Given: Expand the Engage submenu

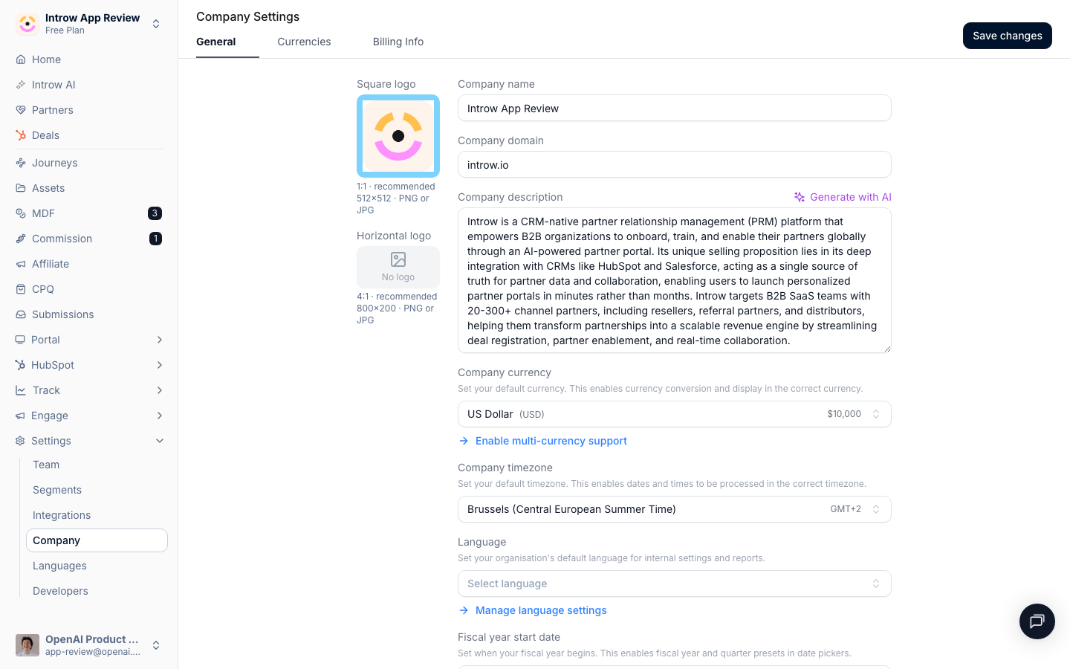Looking at the screenshot, I should click(160, 416).
